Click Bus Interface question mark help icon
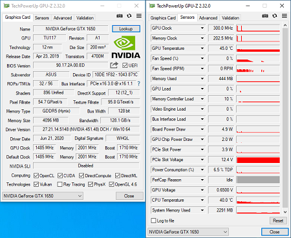Viewport: 291px width, 238px height. (x=139, y=83)
